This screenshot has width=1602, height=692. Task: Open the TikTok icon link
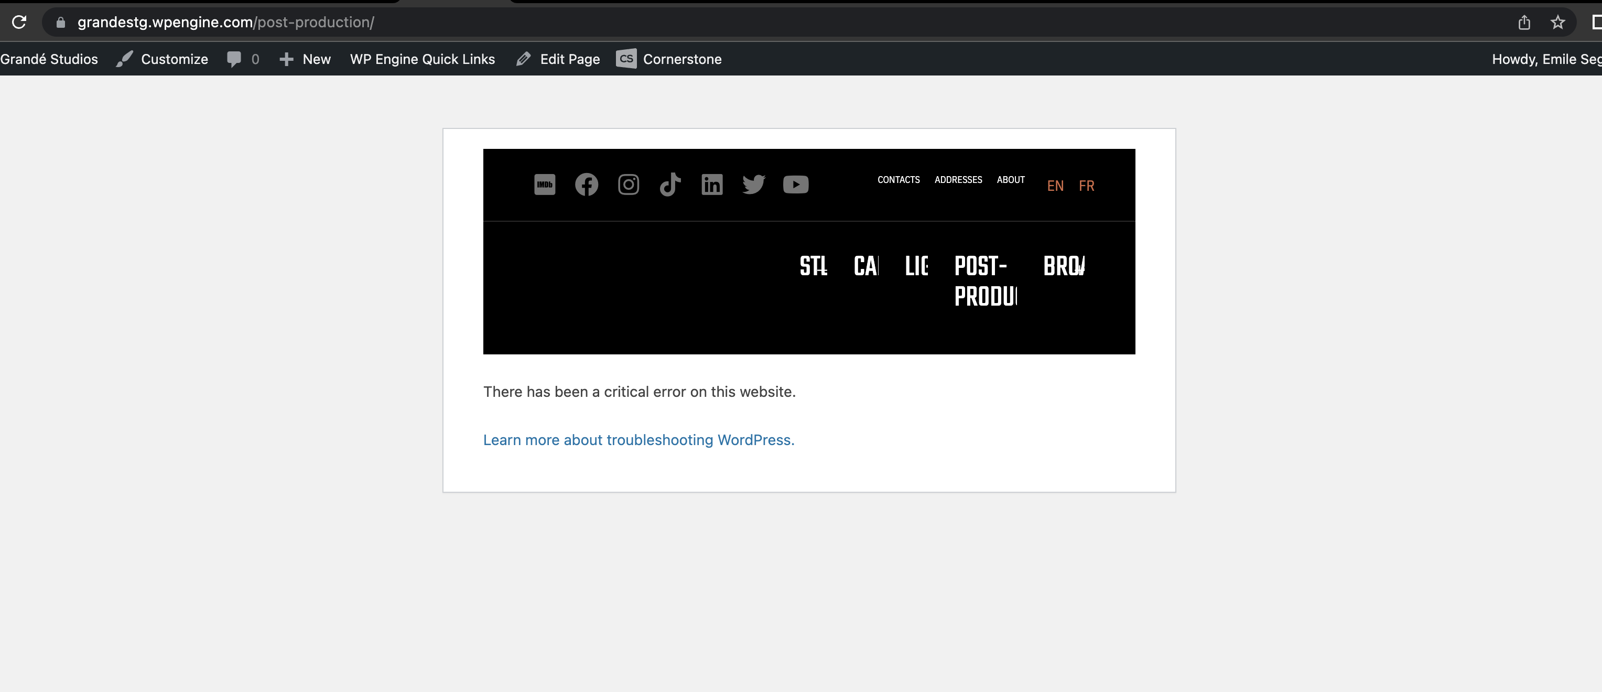pos(670,185)
